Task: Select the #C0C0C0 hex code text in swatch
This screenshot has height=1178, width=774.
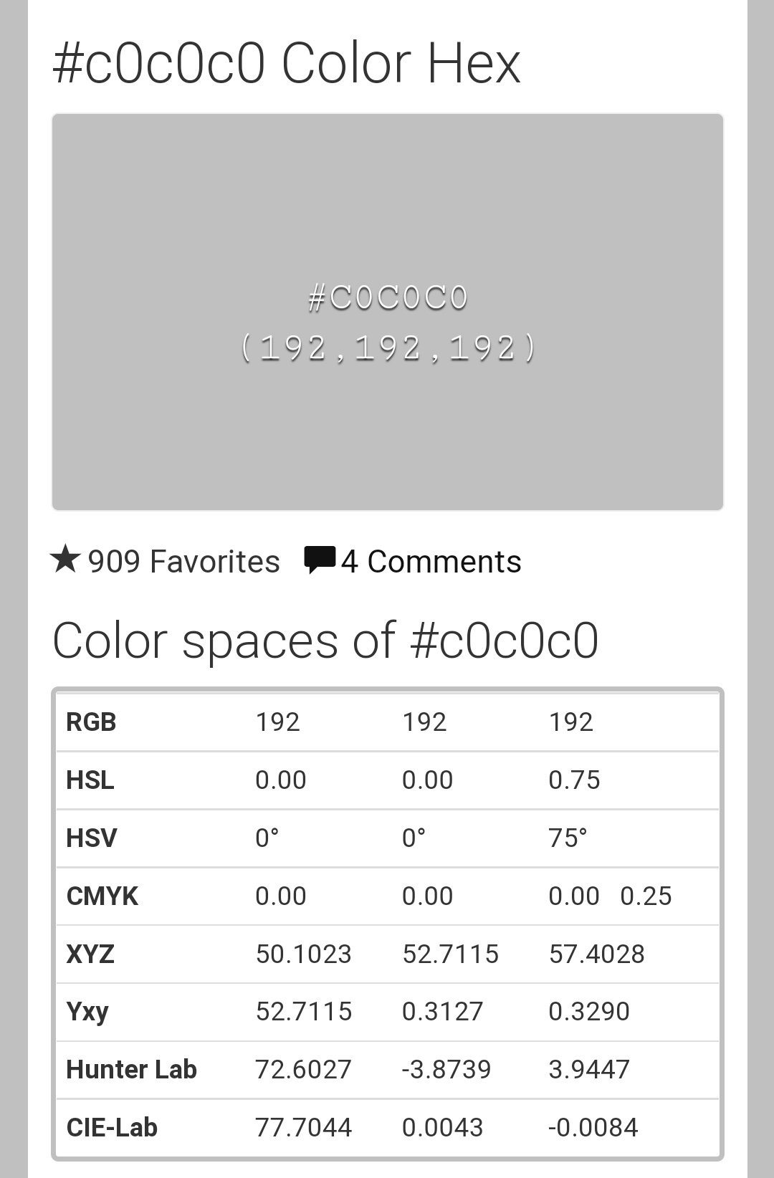Action: (388, 297)
